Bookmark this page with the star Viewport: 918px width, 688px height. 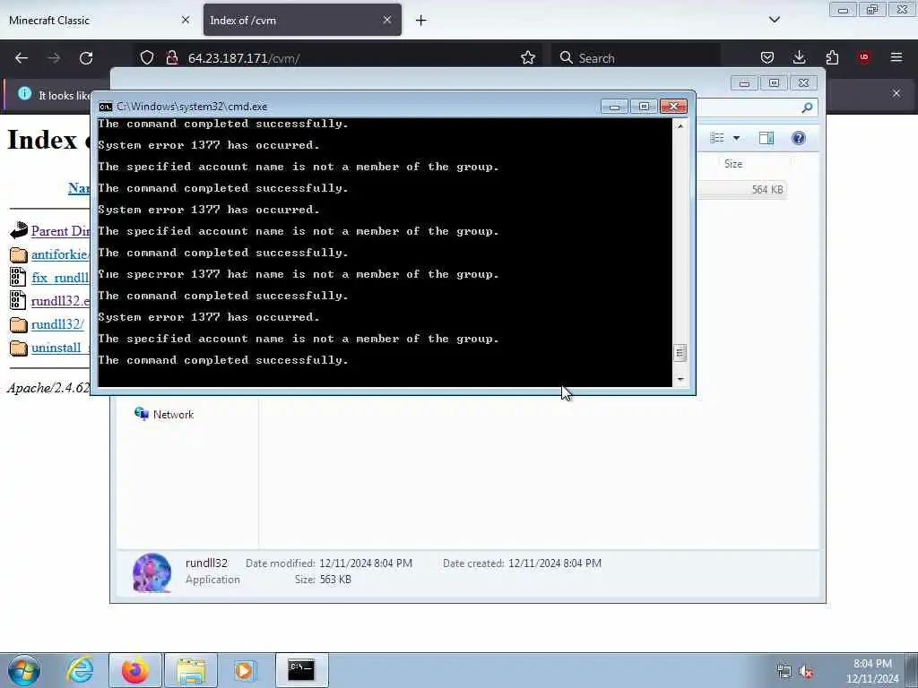pos(527,57)
